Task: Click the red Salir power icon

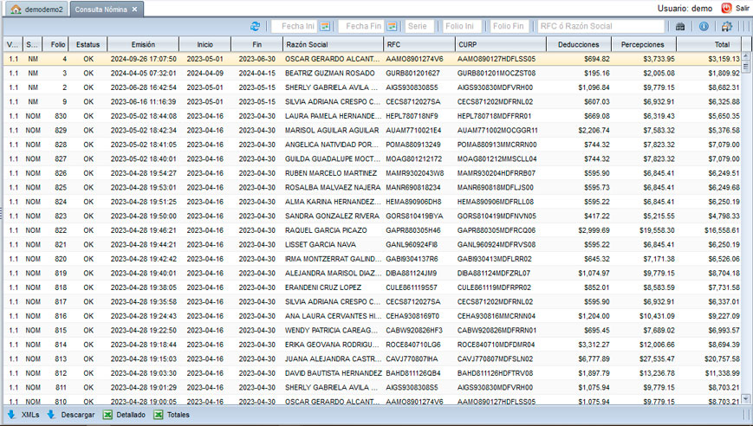Action: tap(726, 8)
